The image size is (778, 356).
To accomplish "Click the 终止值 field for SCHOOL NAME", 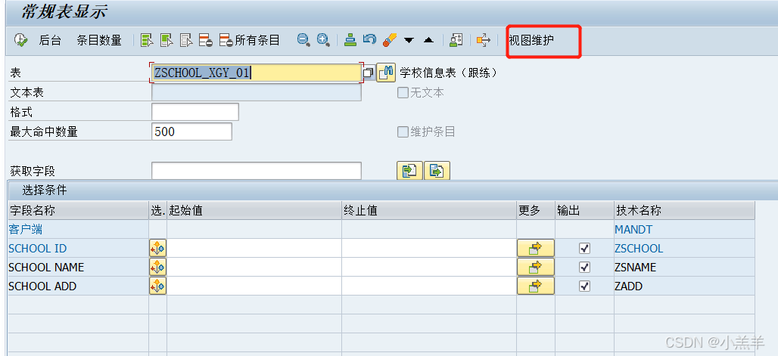I will 429,268.
